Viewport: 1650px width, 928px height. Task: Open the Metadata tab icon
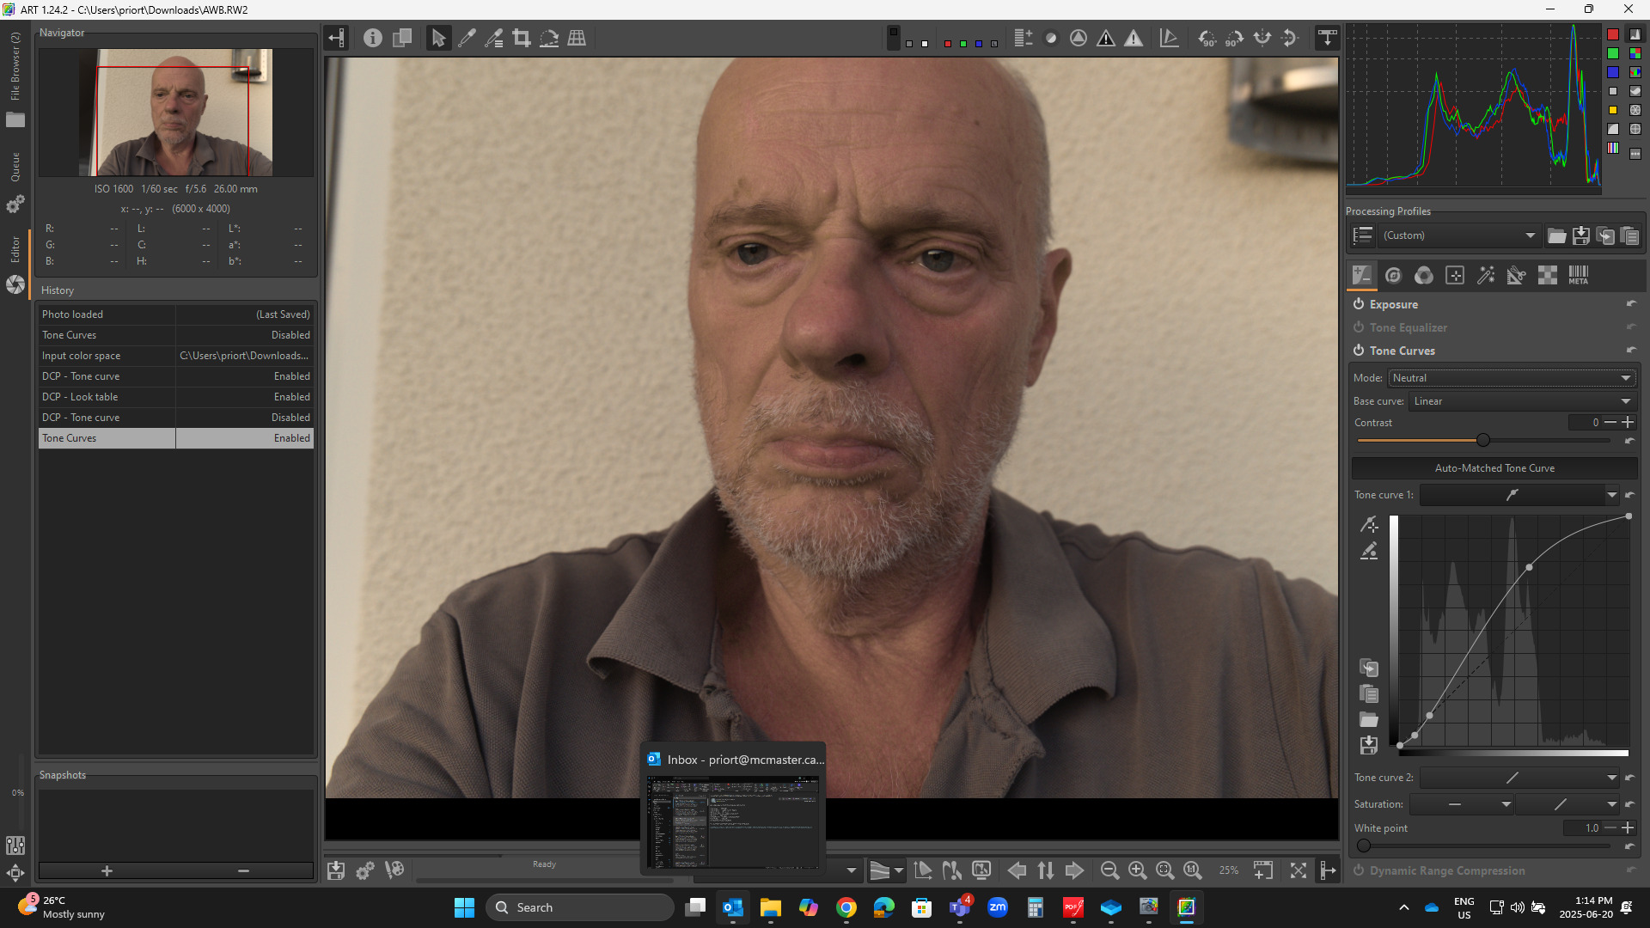pos(1578,275)
